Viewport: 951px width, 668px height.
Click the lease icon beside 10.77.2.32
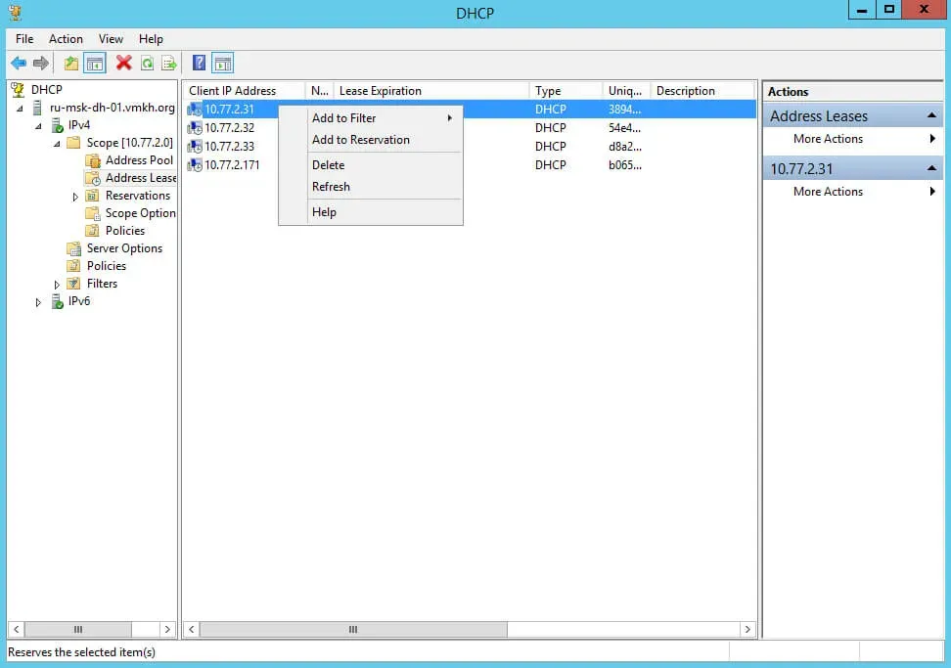195,128
